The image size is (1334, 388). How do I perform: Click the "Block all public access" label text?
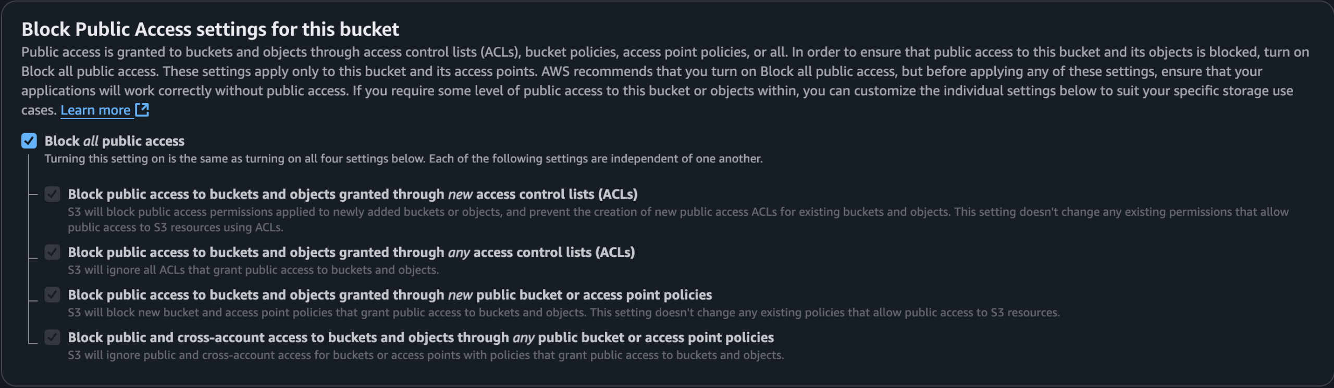115,141
